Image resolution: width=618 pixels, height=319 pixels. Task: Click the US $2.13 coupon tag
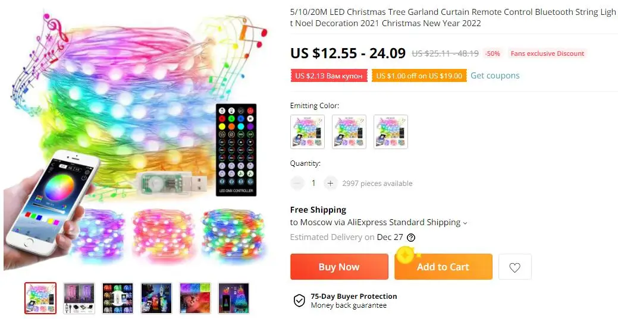point(329,75)
